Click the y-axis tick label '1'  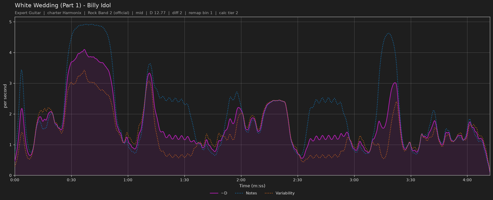click(11, 145)
